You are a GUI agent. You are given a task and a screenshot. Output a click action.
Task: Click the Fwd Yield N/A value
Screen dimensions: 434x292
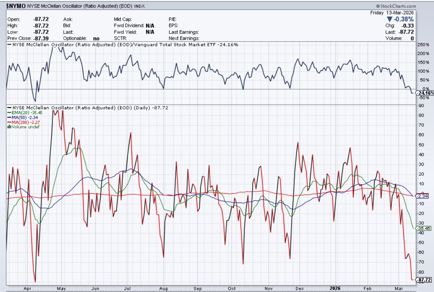[150, 32]
